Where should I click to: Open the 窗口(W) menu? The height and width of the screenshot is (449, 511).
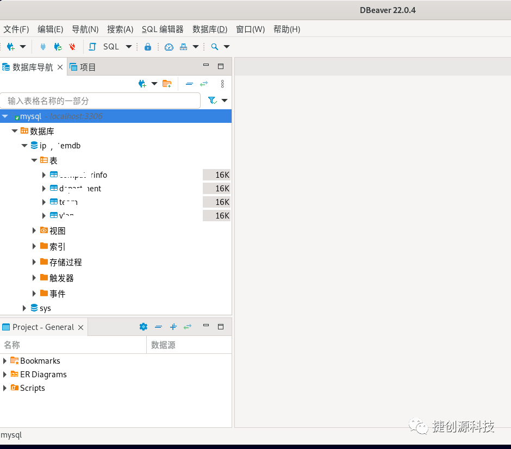(250, 29)
